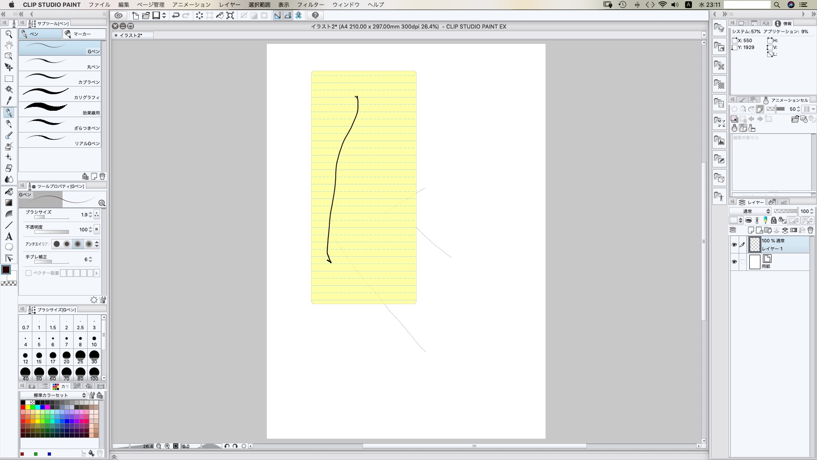817x460 pixels.
Task: Click the macOS Spotlight search icon
Action: tap(777, 5)
